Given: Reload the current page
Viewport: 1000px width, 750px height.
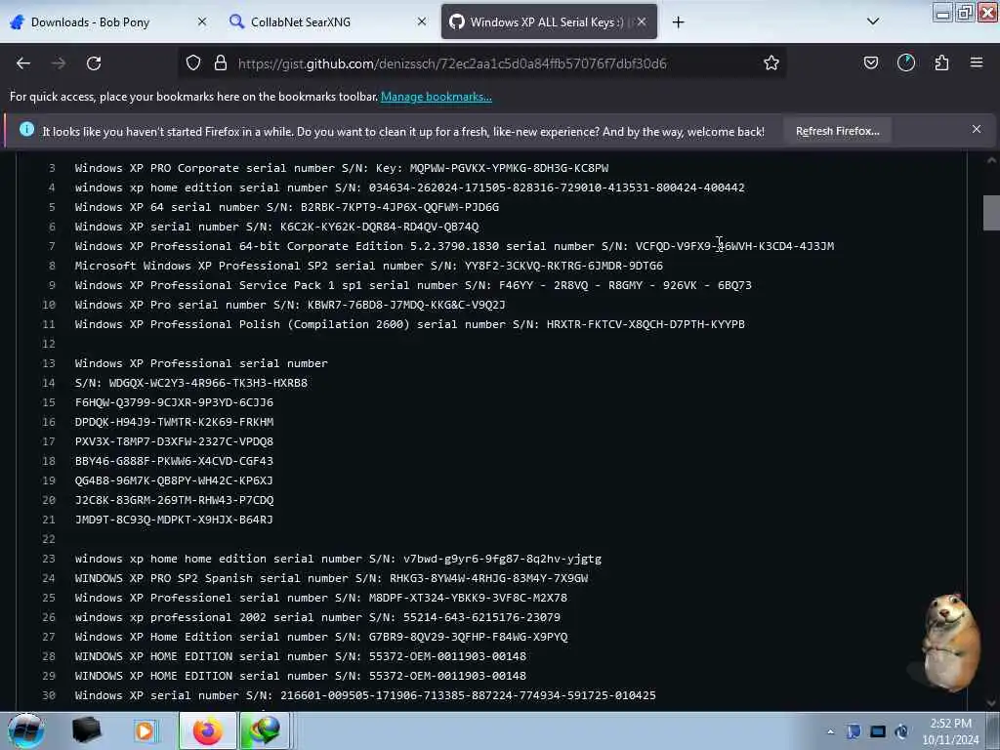Looking at the screenshot, I should (x=94, y=63).
